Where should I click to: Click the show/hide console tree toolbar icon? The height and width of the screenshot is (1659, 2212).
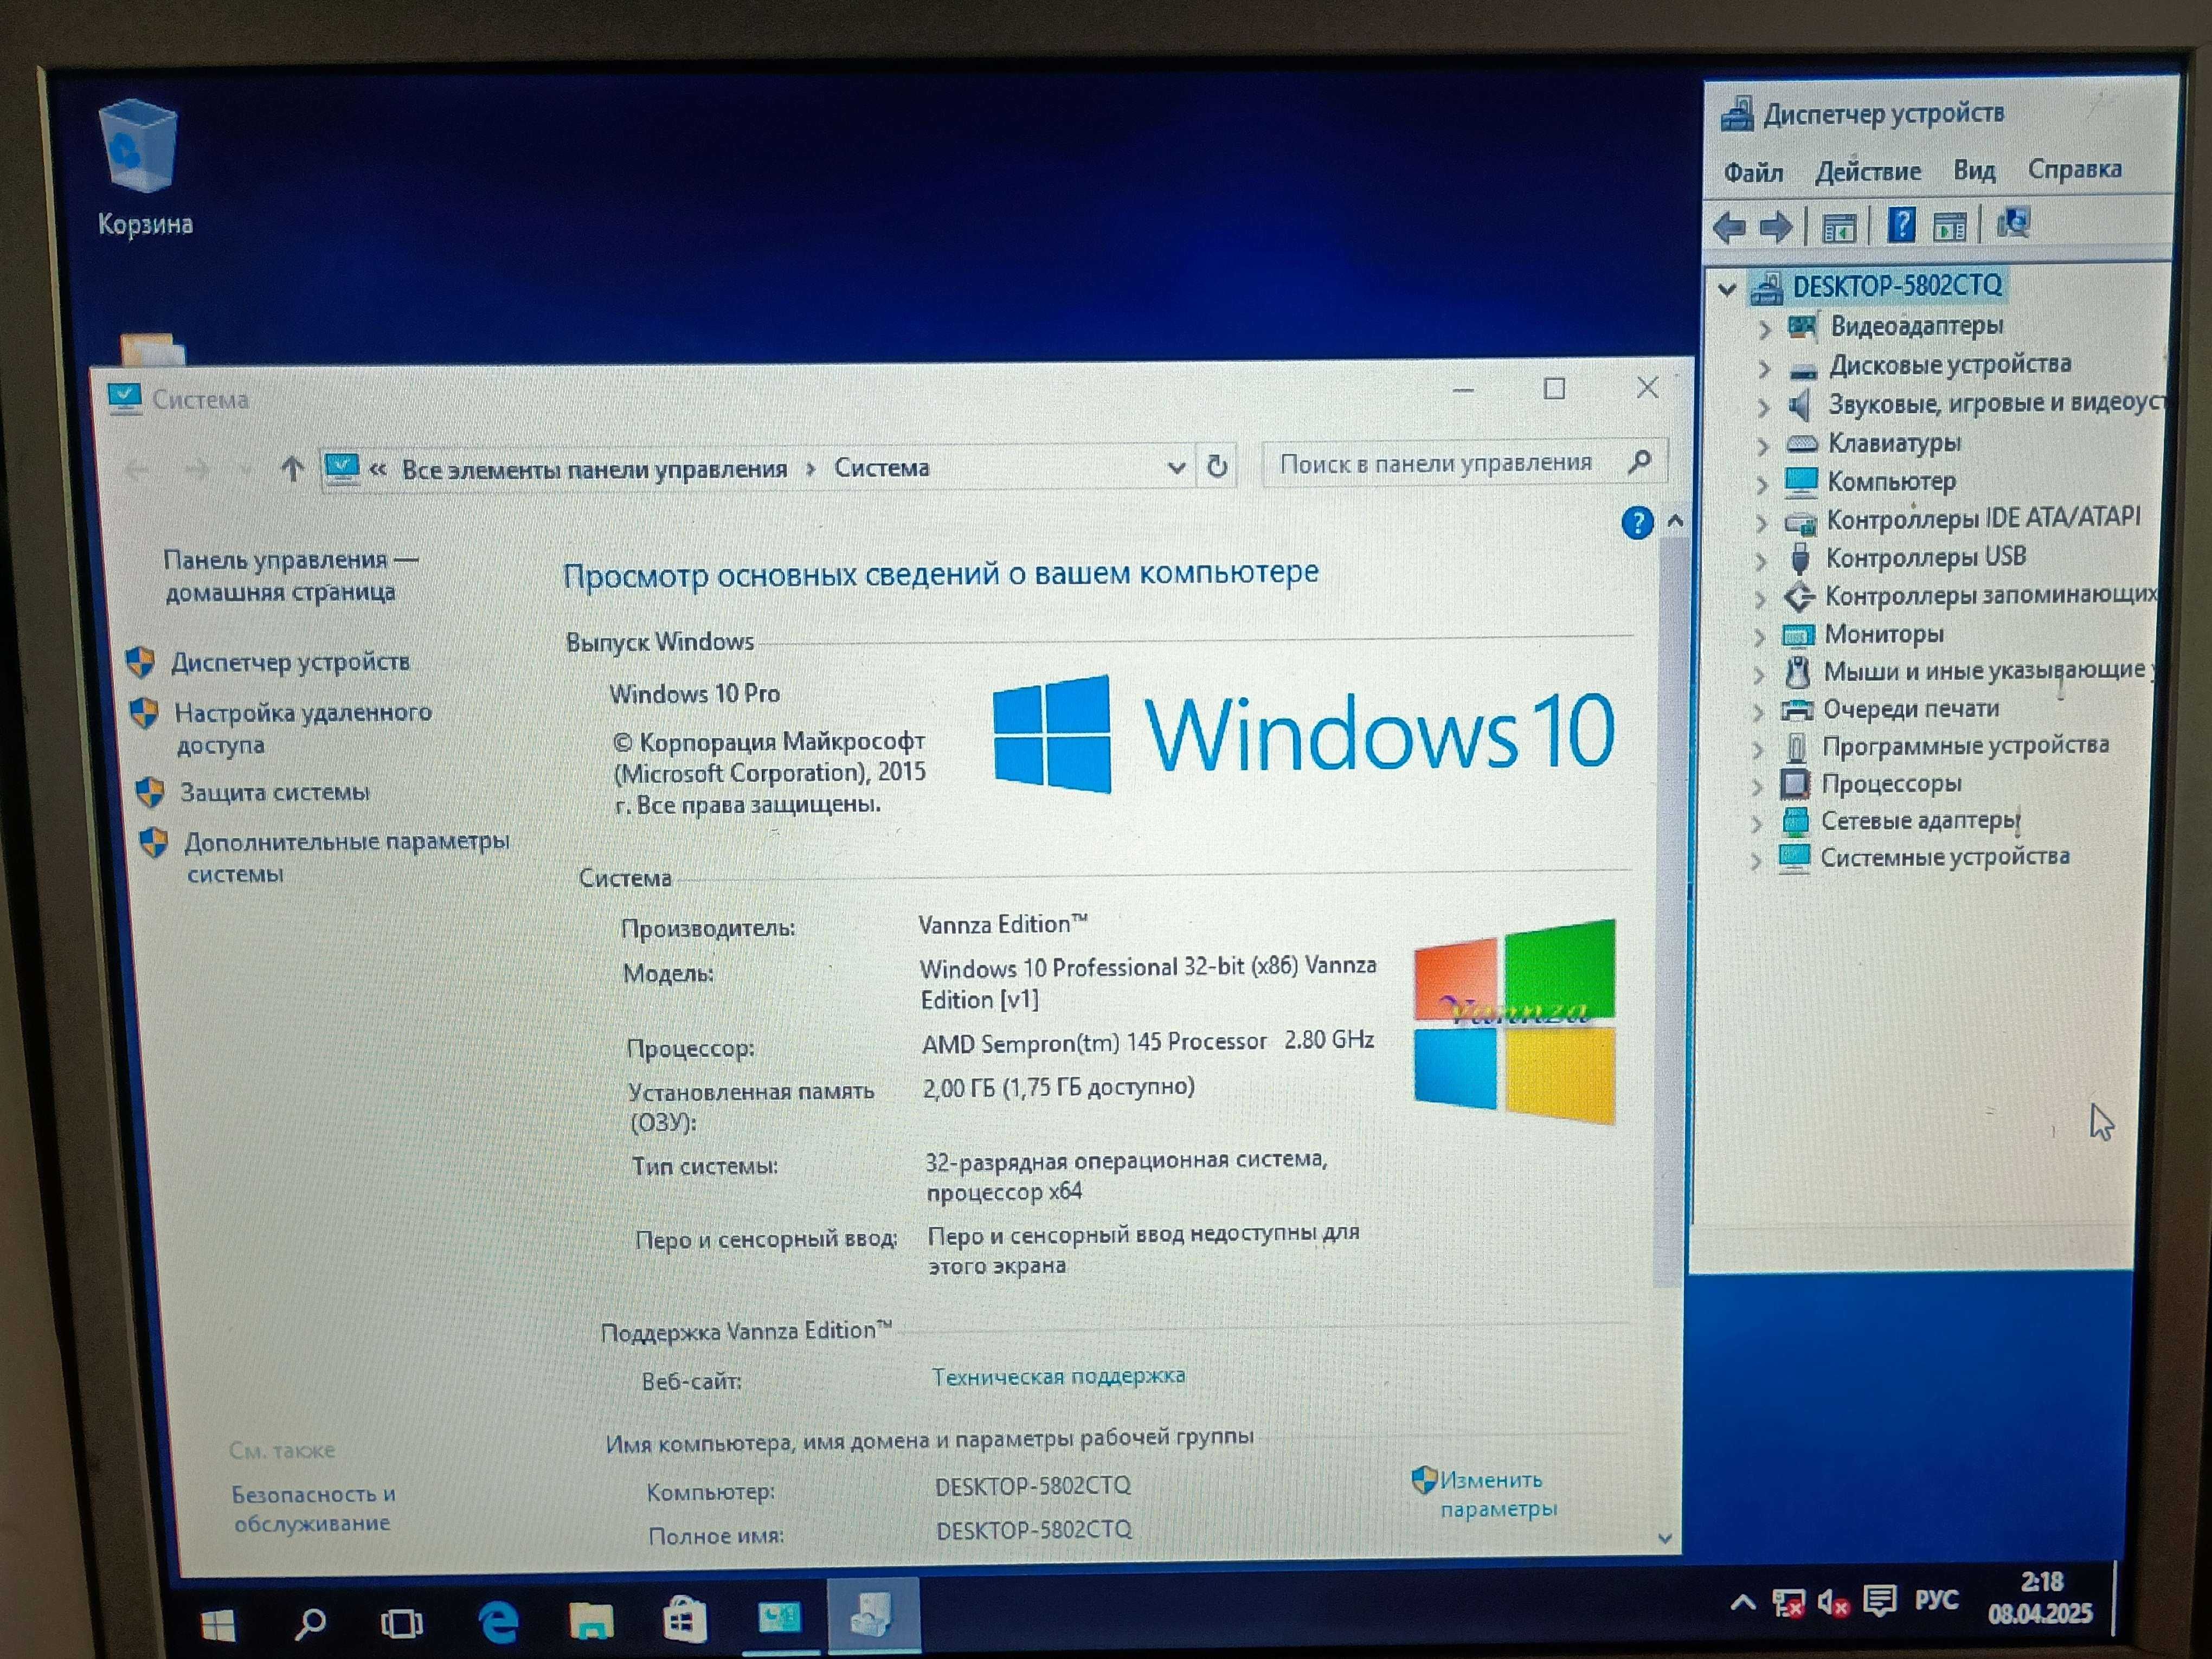(1839, 229)
